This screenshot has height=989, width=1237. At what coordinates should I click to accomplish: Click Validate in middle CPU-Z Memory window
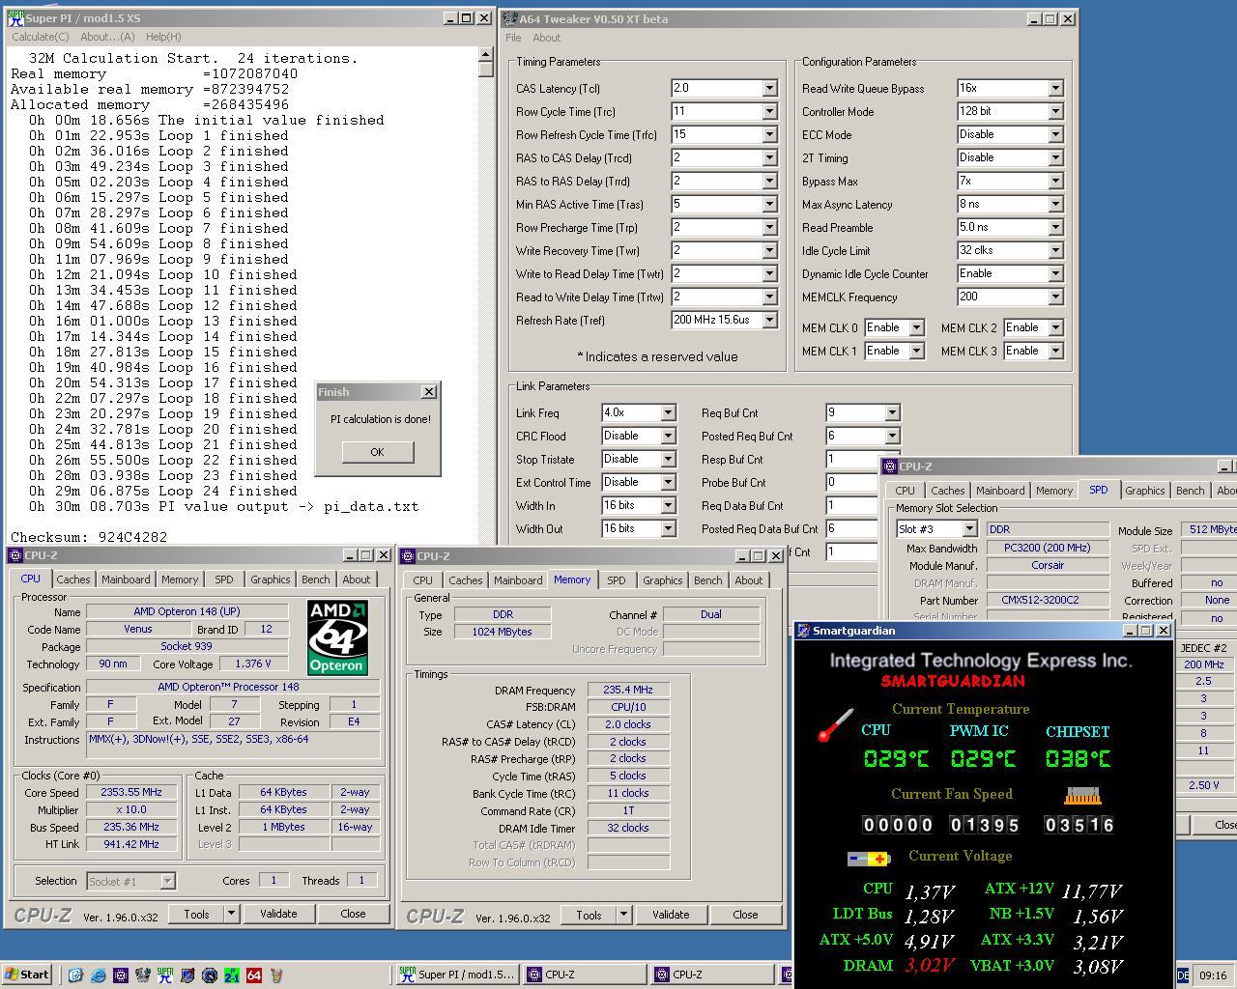671,915
